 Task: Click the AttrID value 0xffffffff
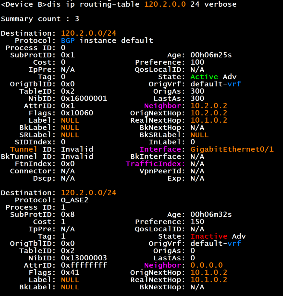pos(84,265)
